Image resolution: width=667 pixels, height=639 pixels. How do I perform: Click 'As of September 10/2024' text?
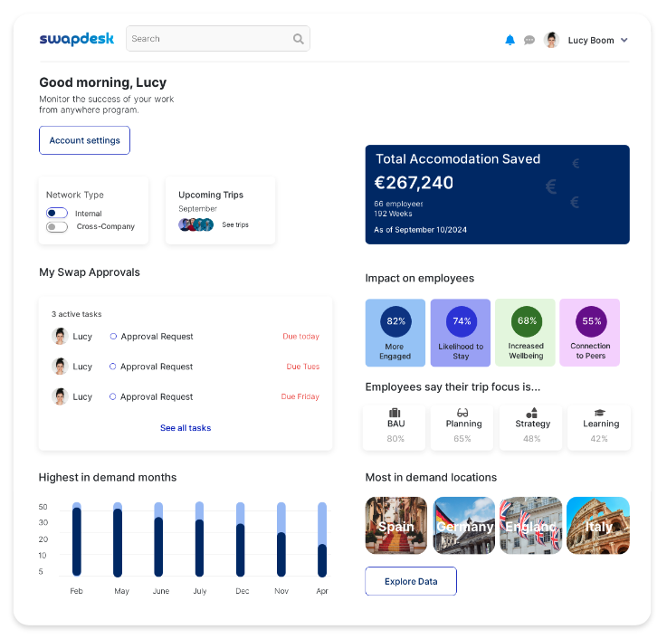(x=420, y=230)
